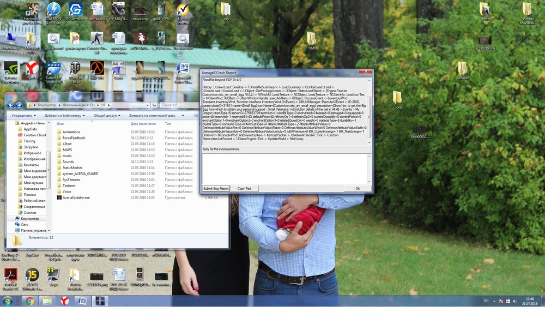Select AveriaUpdater.exe in the file list
The image size is (545, 318).
[x=76, y=197]
